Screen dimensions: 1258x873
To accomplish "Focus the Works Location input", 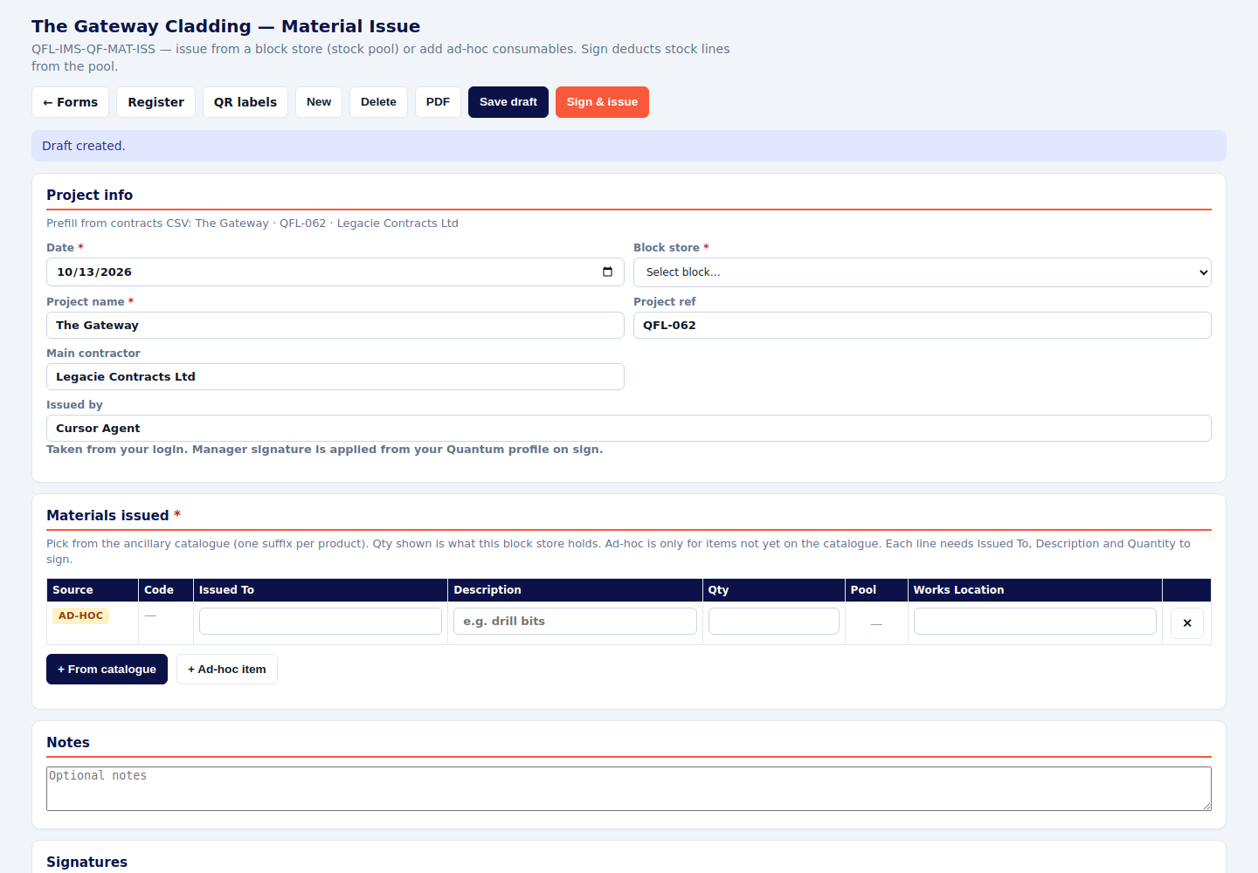I will point(1035,622).
